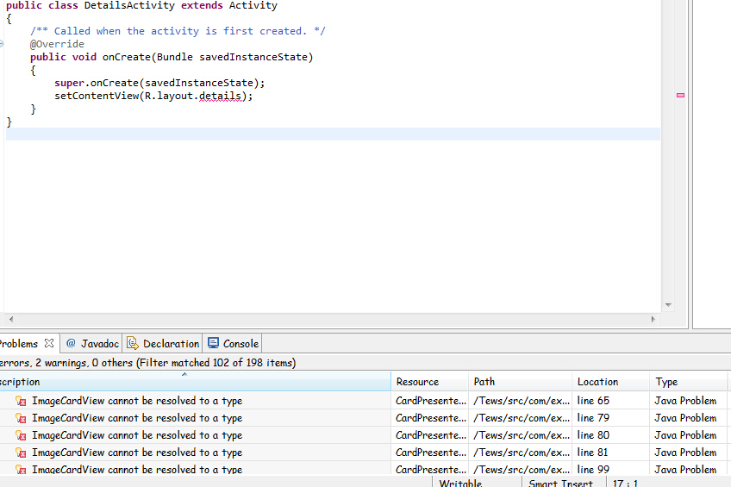Click the Javadoc @ icon
The height and width of the screenshot is (487, 731).
point(71,343)
